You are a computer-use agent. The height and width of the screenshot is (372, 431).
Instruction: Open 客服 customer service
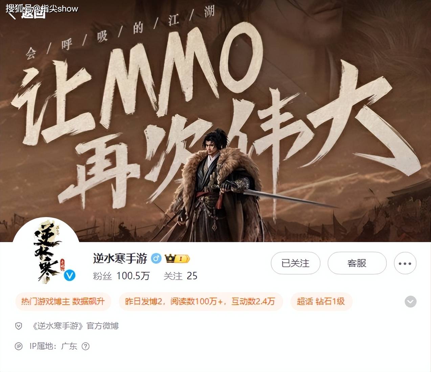[x=357, y=263]
